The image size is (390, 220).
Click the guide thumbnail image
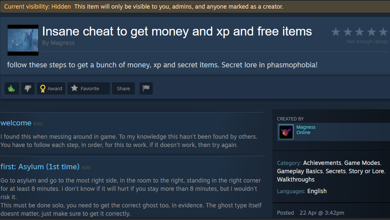pyautogui.click(x=23, y=40)
